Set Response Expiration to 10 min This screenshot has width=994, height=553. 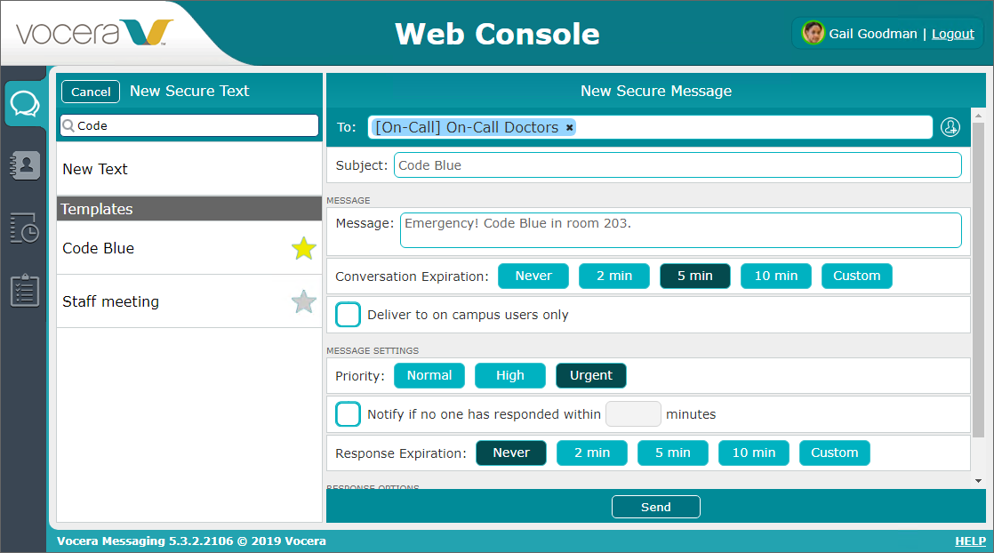pyautogui.click(x=754, y=453)
